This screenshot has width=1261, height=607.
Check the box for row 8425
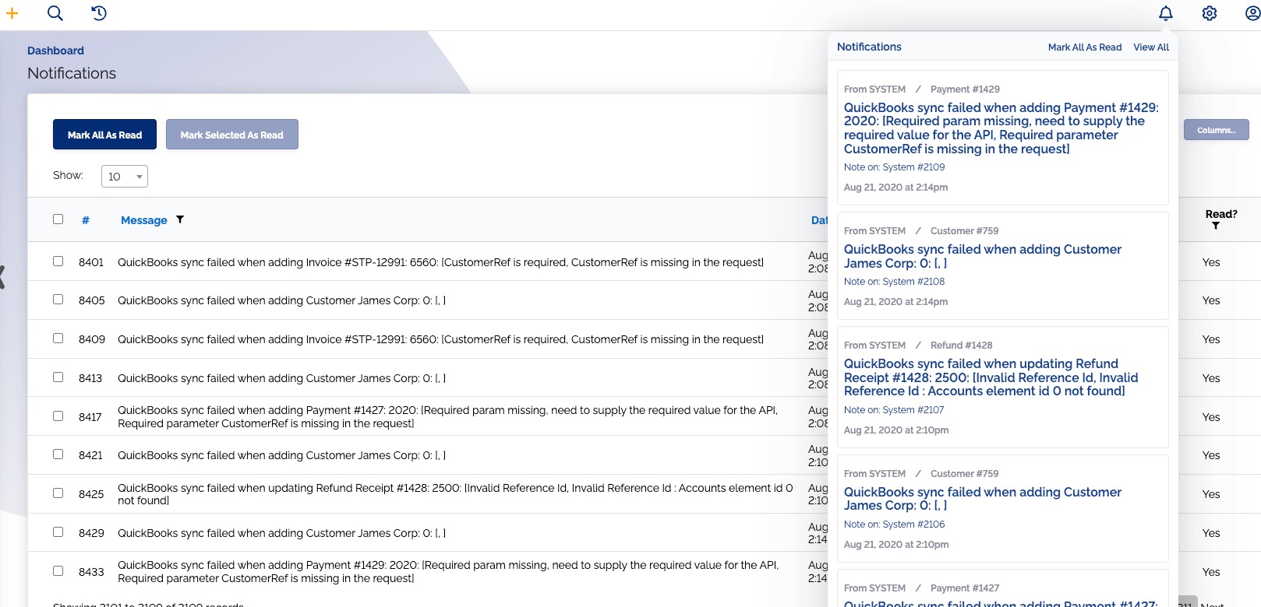(x=58, y=493)
